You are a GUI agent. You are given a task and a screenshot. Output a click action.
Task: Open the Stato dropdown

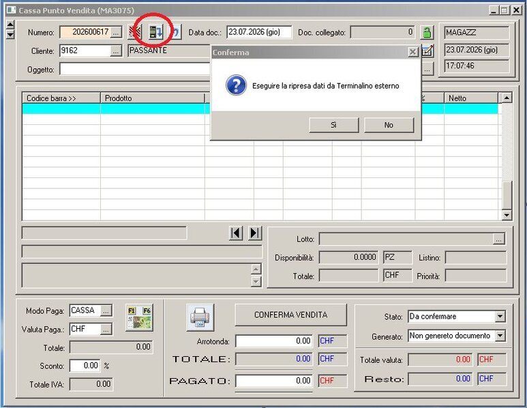[x=500, y=317]
